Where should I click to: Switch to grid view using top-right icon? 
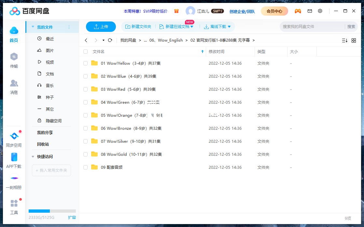point(354,40)
